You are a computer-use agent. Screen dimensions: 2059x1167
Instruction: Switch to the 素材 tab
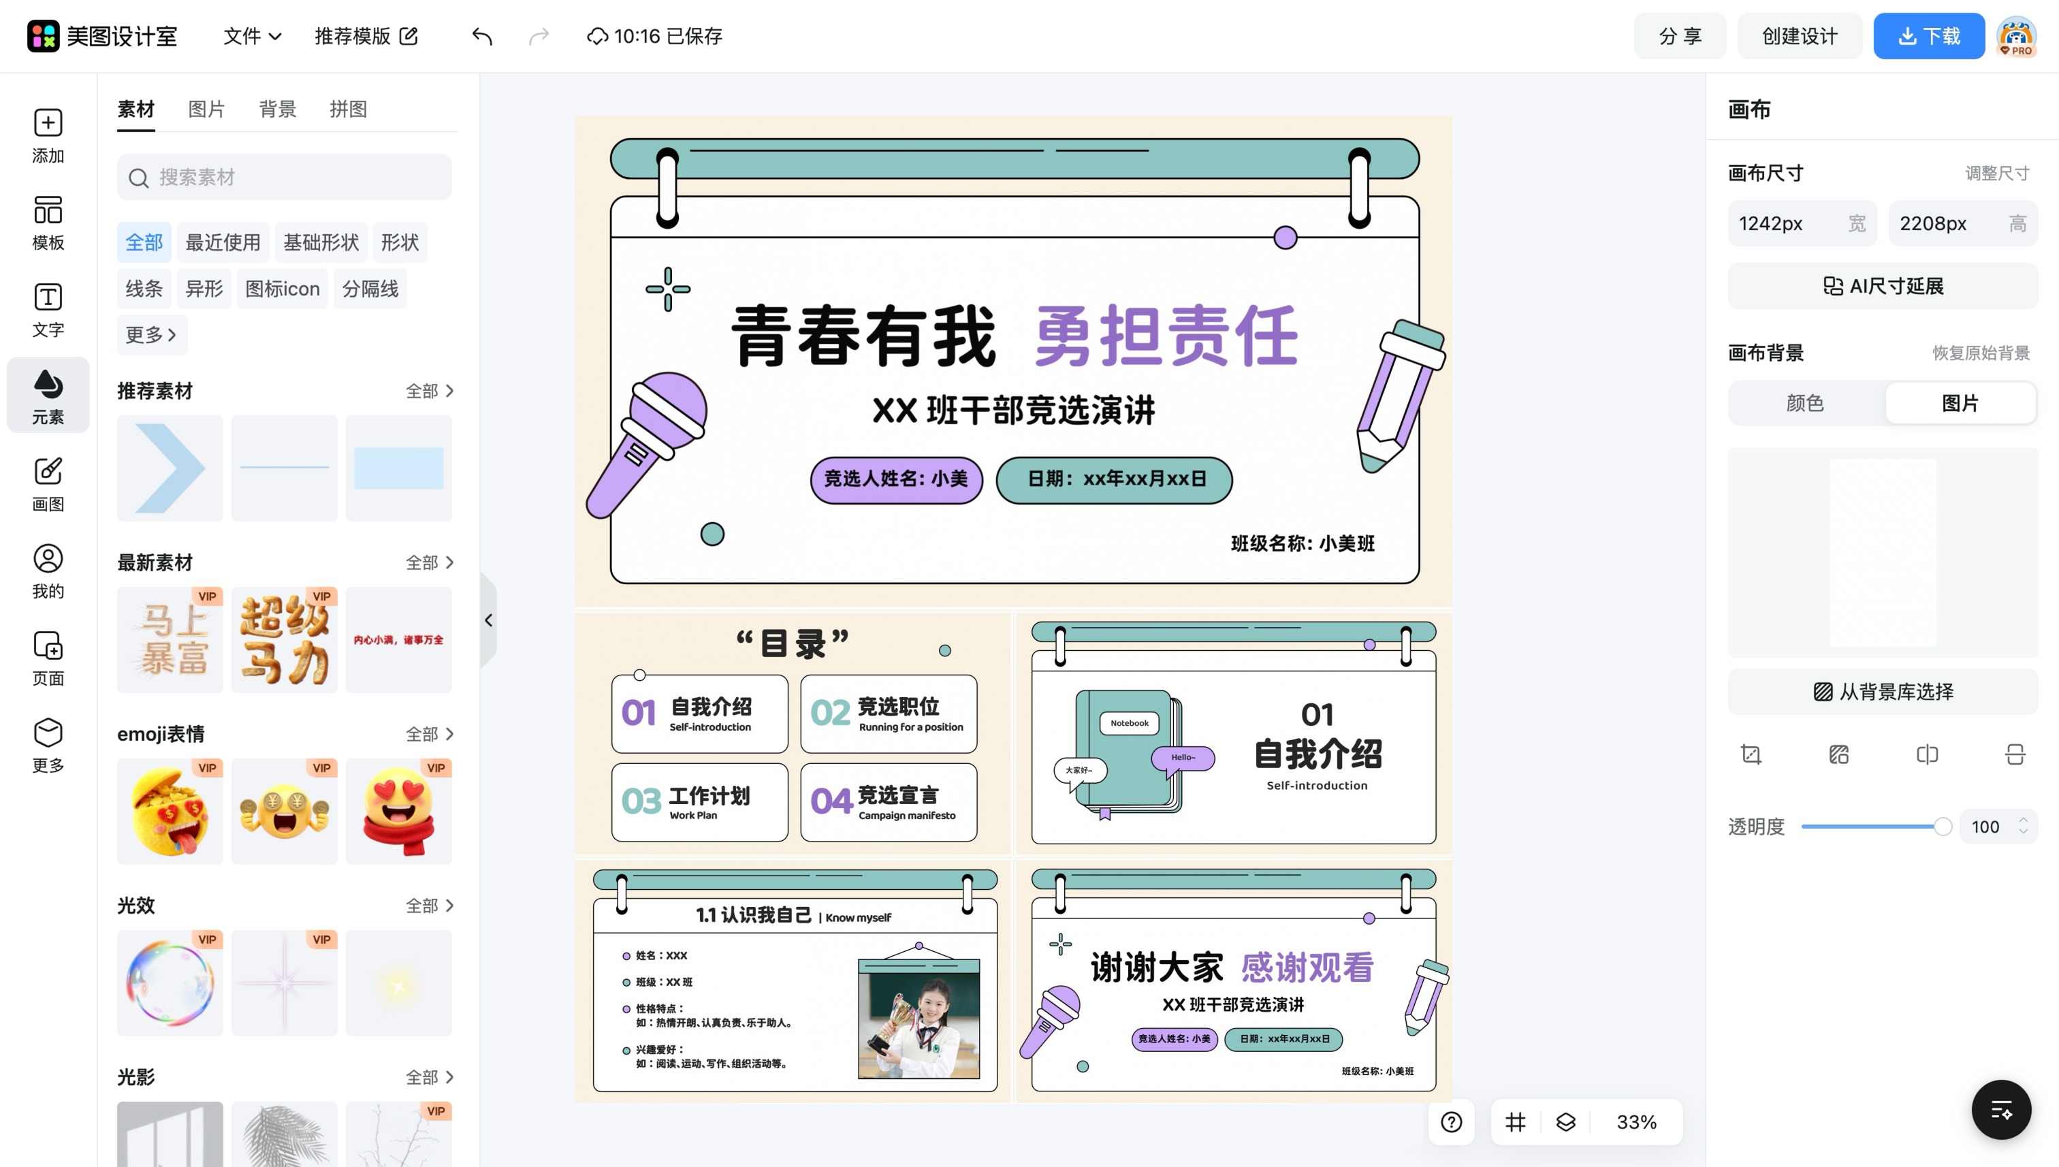(135, 109)
